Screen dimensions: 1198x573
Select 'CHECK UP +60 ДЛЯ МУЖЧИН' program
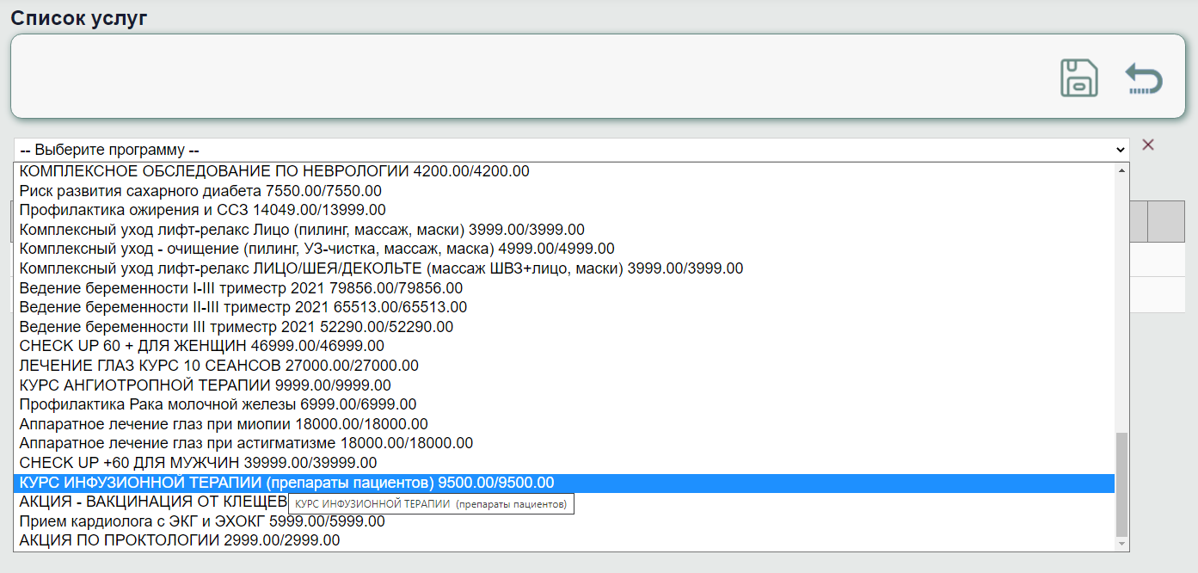pyautogui.click(x=198, y=463)
